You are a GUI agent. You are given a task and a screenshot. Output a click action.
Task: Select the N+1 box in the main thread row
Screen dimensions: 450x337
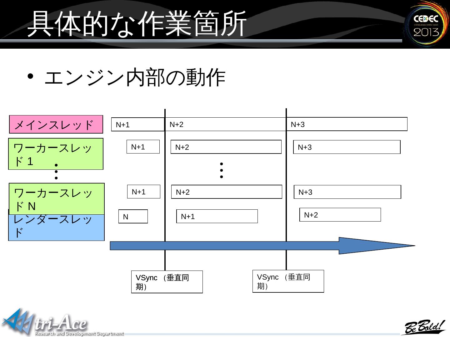pyautogui.click(x=138, y=125)
